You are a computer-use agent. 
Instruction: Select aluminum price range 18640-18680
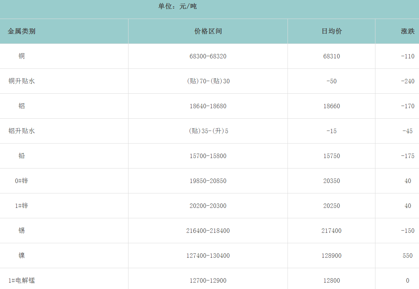(208, 106)
